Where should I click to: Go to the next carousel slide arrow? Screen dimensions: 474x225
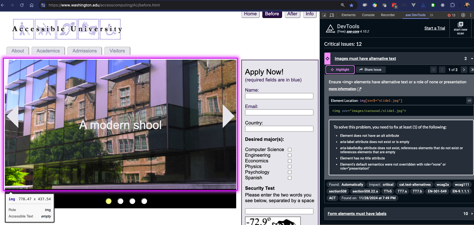[x=228, y=116]
